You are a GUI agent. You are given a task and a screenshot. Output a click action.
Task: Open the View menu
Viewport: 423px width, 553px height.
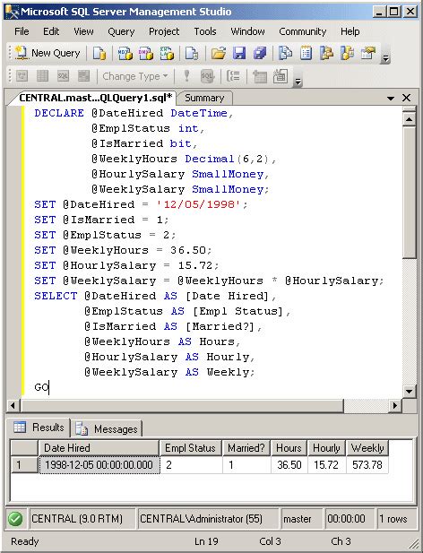coord(83,31)
